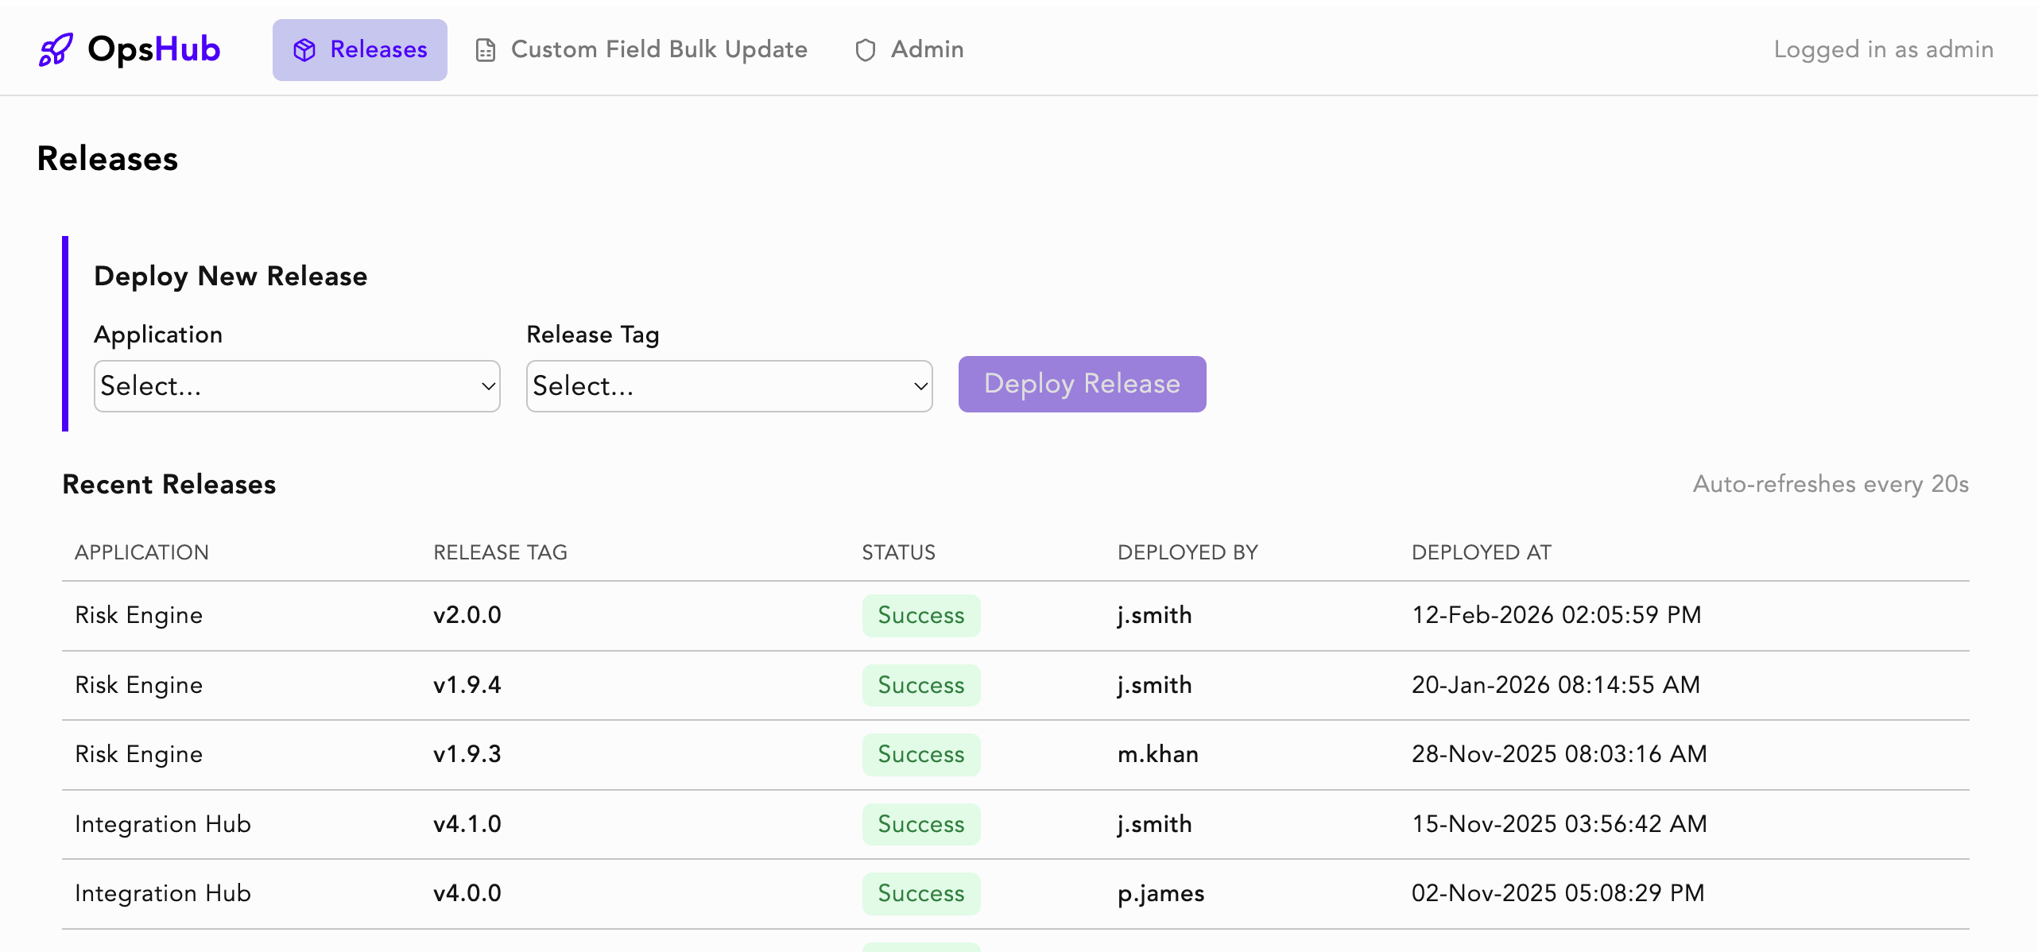
Task: Open the Application dropdown
Action: coord(296,385)
